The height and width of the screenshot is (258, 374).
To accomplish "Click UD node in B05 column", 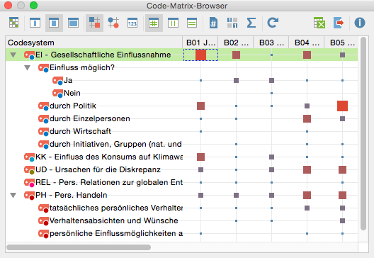I will pos(342,169).
